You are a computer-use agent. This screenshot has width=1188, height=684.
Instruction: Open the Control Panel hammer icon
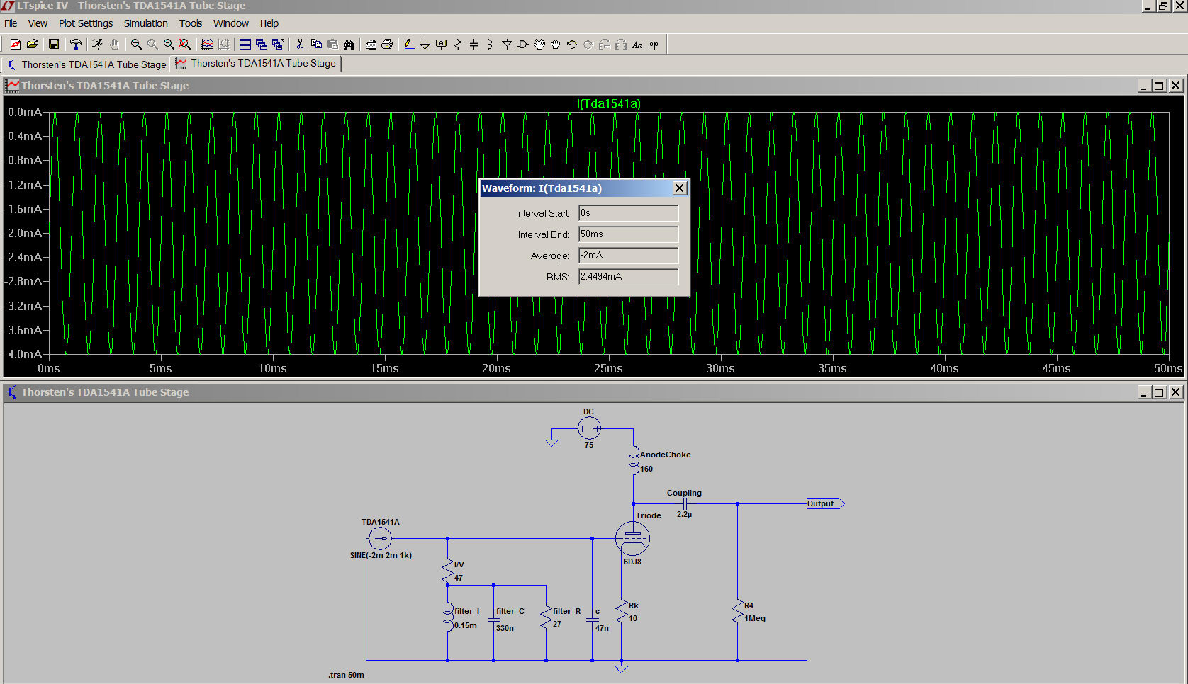click(75, 44)
